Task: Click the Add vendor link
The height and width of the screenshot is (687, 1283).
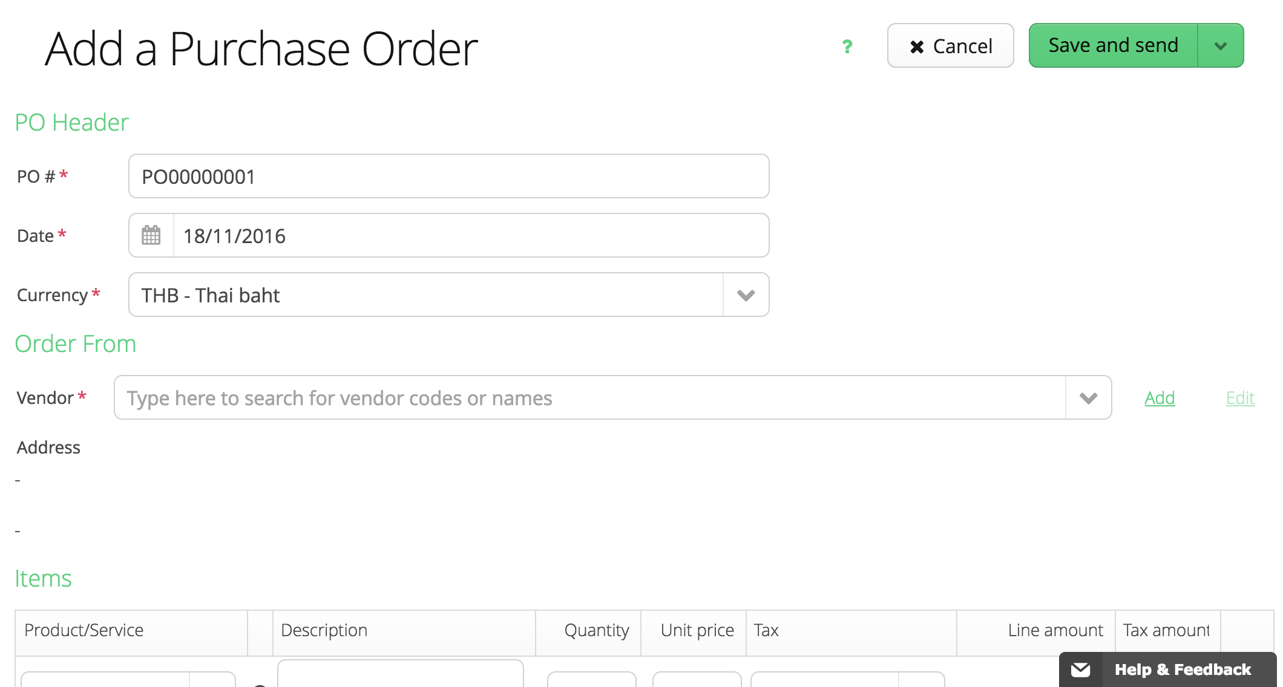Action: coord(1160,398)
